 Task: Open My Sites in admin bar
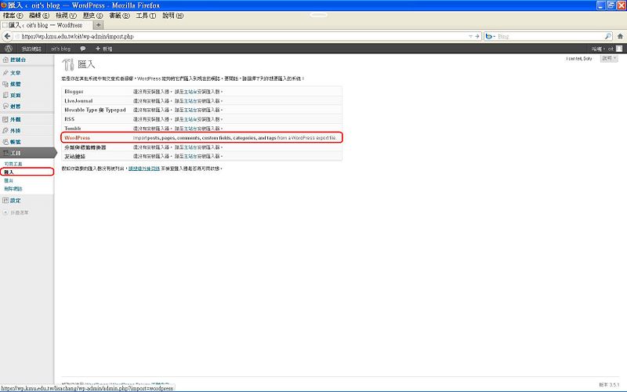(31, 49)
